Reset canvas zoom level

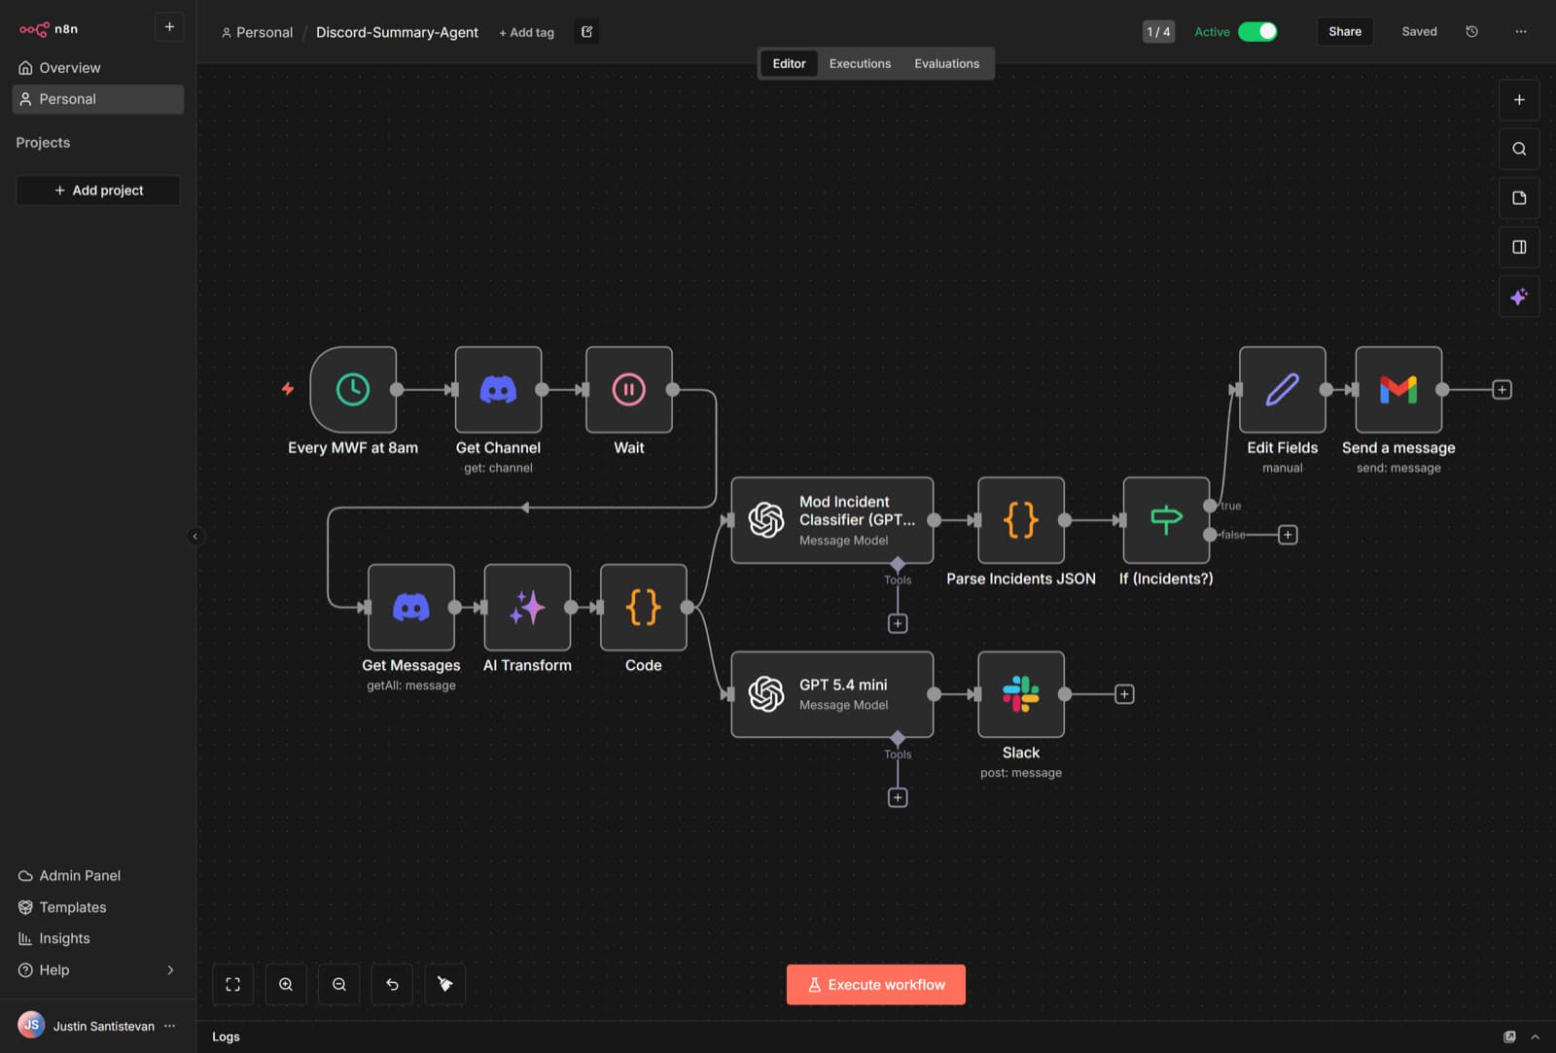(392, 984)
